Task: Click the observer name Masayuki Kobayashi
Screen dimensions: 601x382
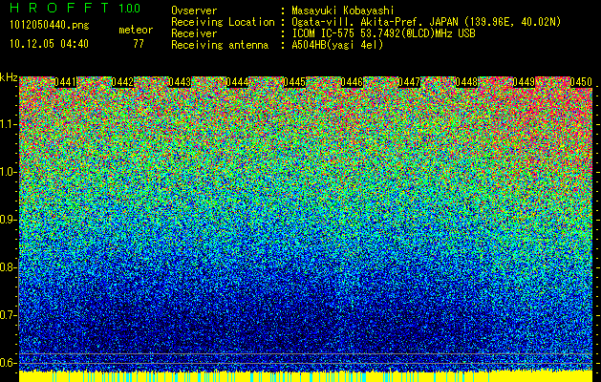Action: tap(343, 11)
